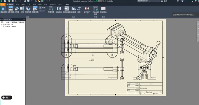Close the iLogic browser tab
This screenshot has height=105, width=199.
pyautogui.click(x=9, y=19)
